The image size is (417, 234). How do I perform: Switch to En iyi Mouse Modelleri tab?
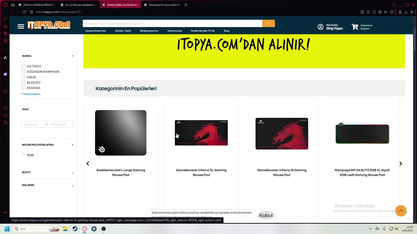[x=79, y=5]
